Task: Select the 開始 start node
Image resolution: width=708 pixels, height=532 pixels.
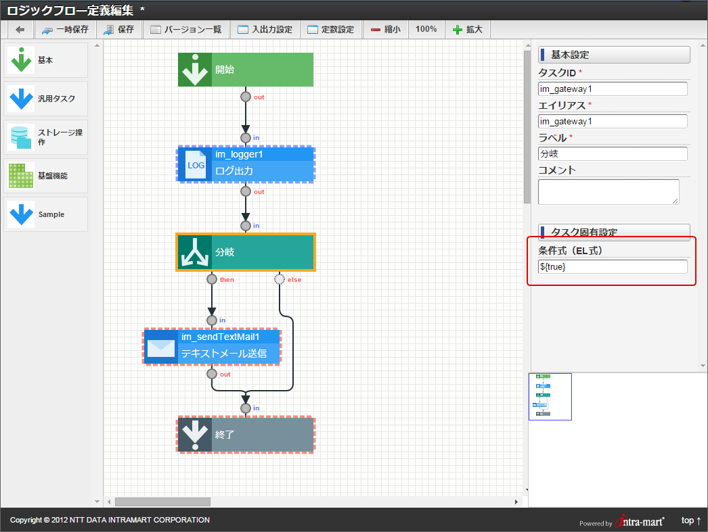Action: click(x=246, y=70)
